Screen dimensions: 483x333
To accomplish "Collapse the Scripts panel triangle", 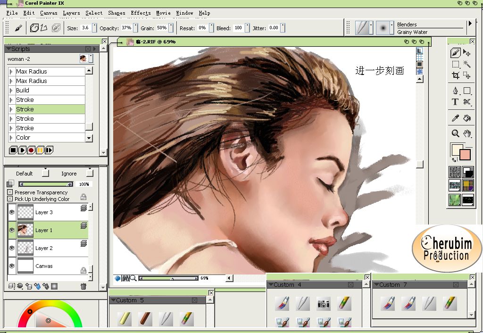I will tap(8, 49).
